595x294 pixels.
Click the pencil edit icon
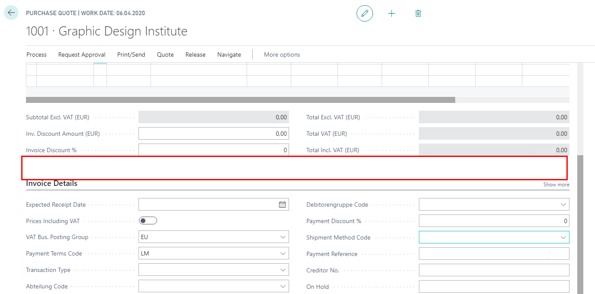pos(365,13)
